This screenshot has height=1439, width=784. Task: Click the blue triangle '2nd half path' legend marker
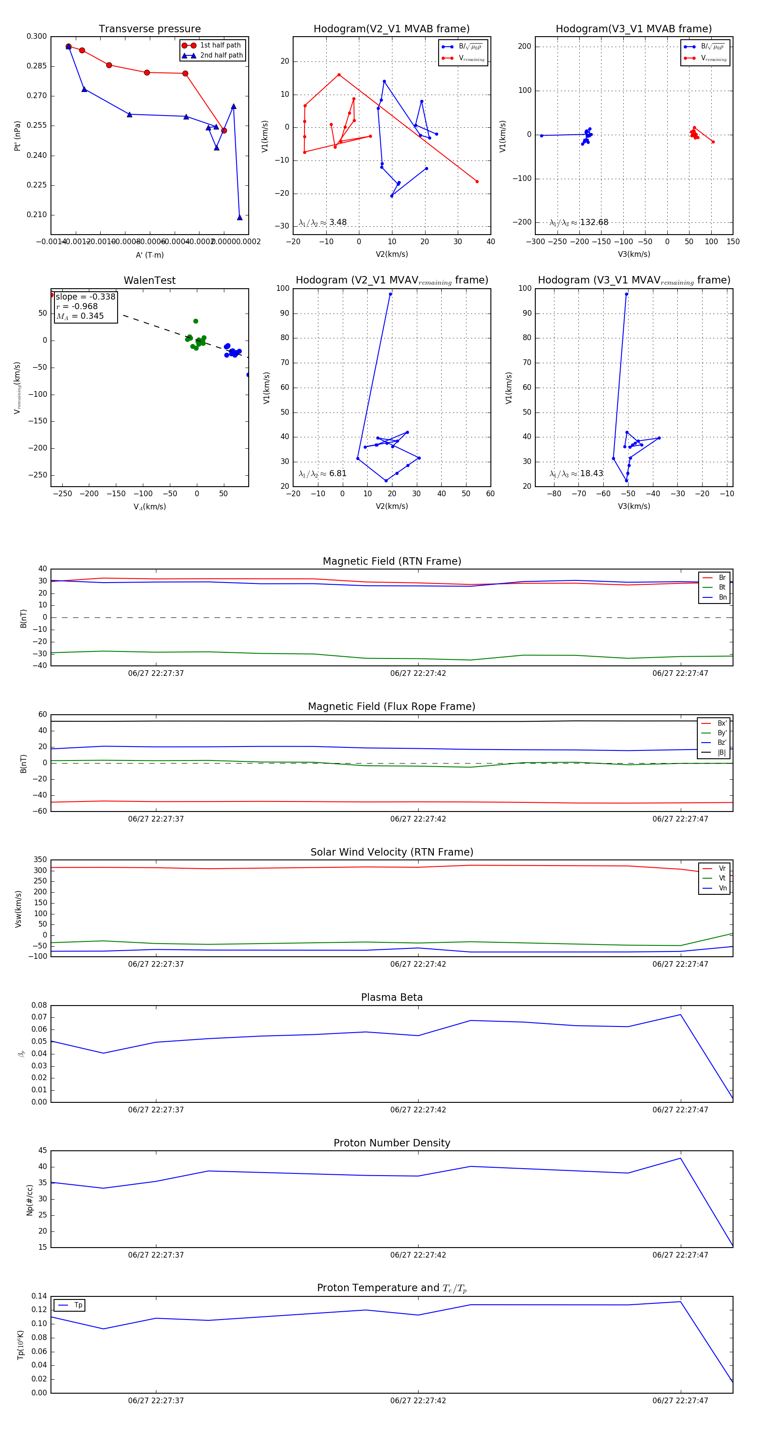[189, 55]
